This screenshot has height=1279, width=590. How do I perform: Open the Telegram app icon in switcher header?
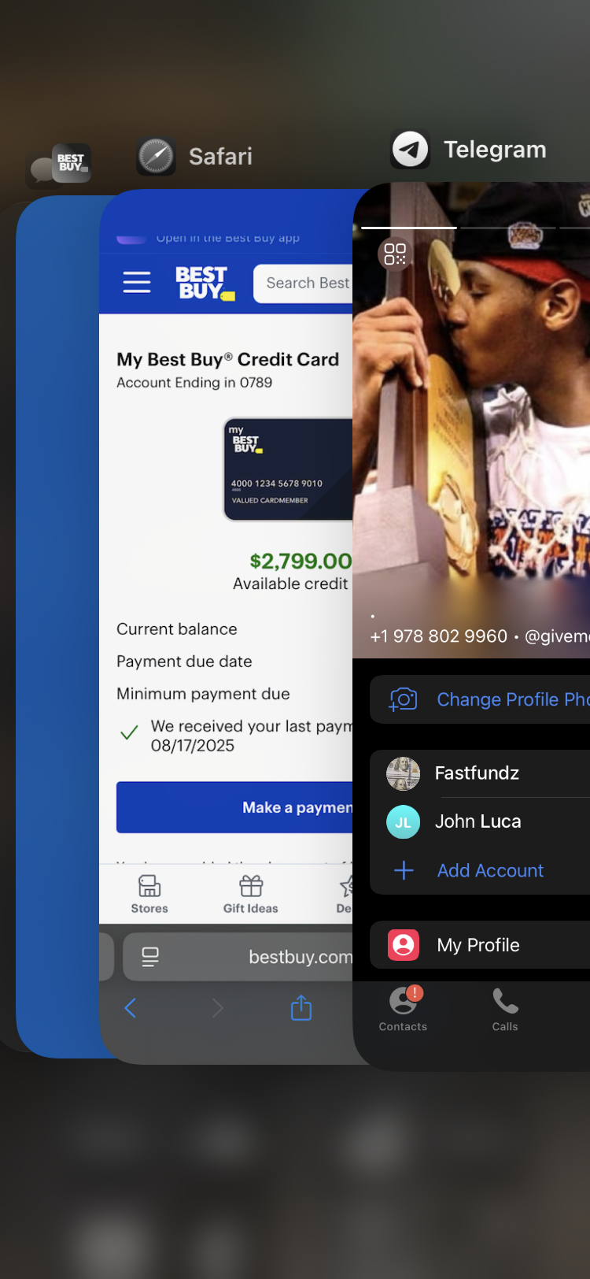(411, 149)
